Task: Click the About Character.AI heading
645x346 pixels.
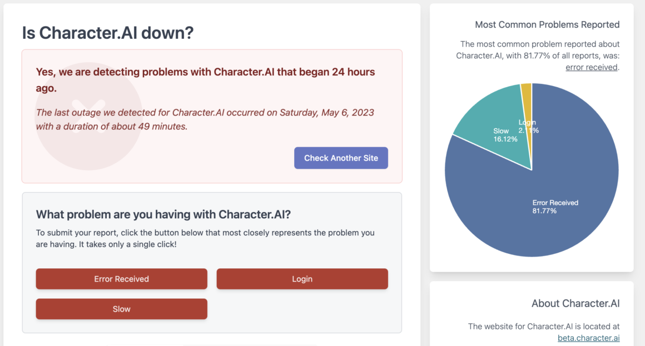Action: [x=575, y=303]
